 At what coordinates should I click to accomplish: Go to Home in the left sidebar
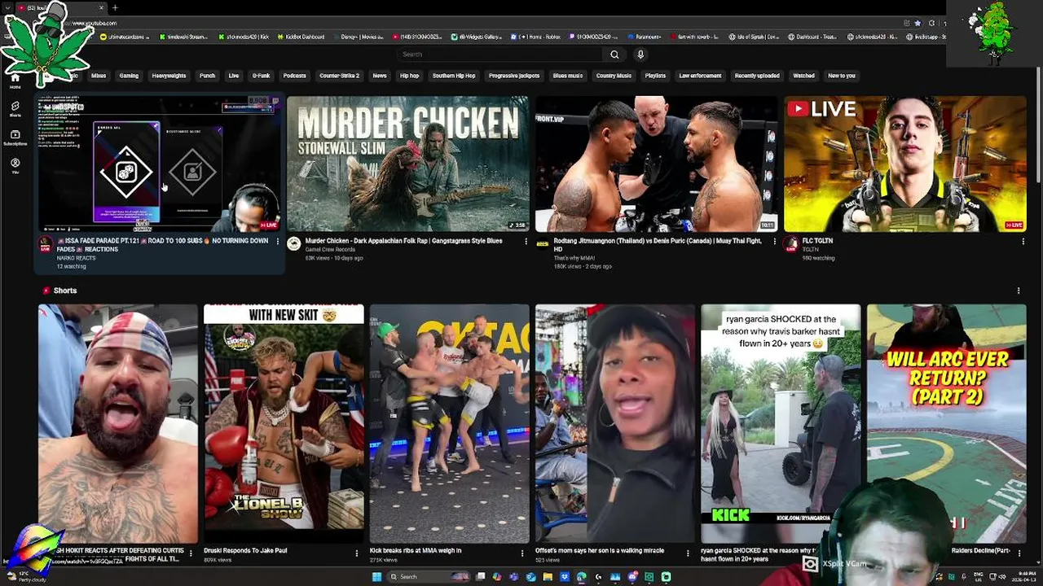tap(15, 81)
